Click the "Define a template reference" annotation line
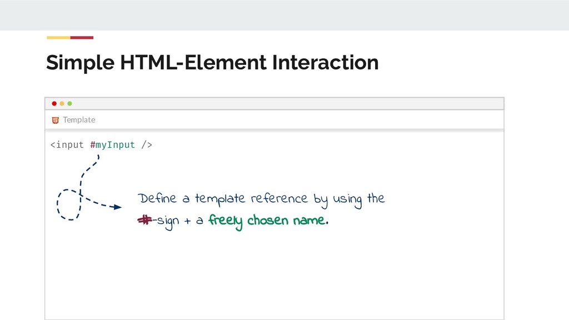569x320 pixels. click(x=261, y=198)
